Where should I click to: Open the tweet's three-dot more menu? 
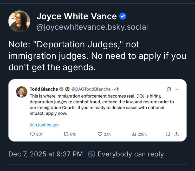[177, 89]
